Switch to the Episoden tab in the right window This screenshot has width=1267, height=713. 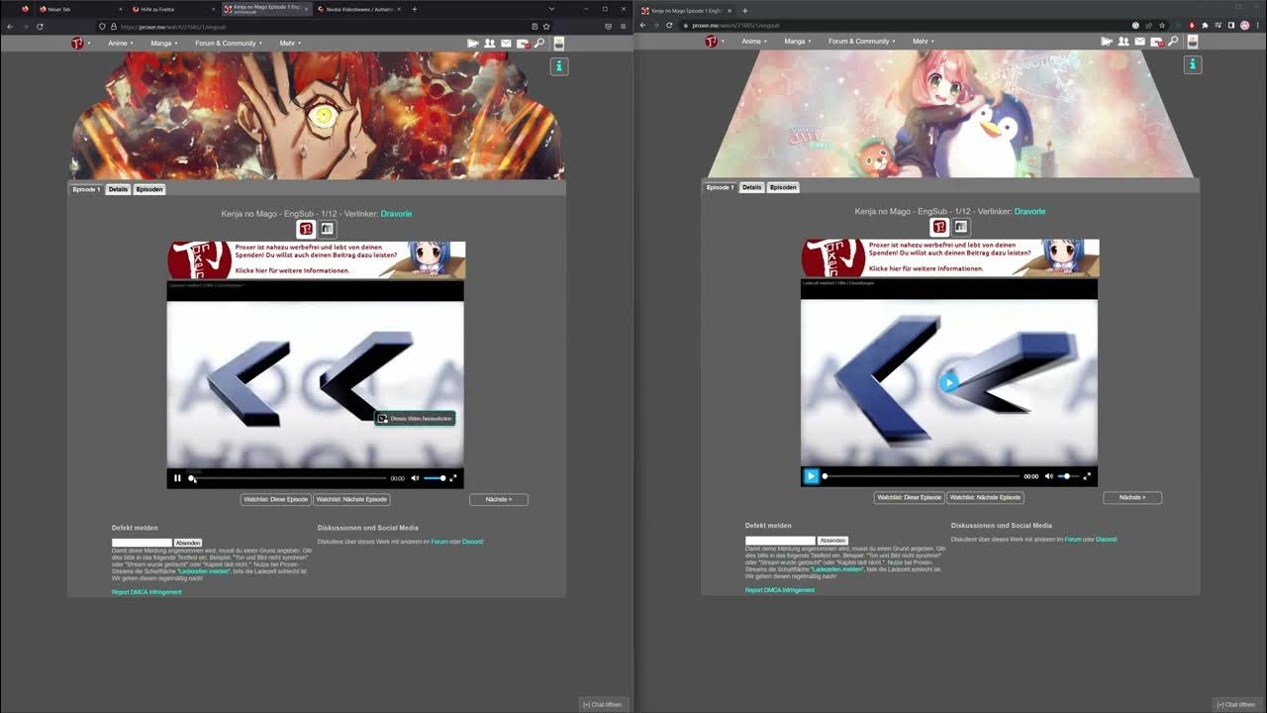click(x=783, y=187)
